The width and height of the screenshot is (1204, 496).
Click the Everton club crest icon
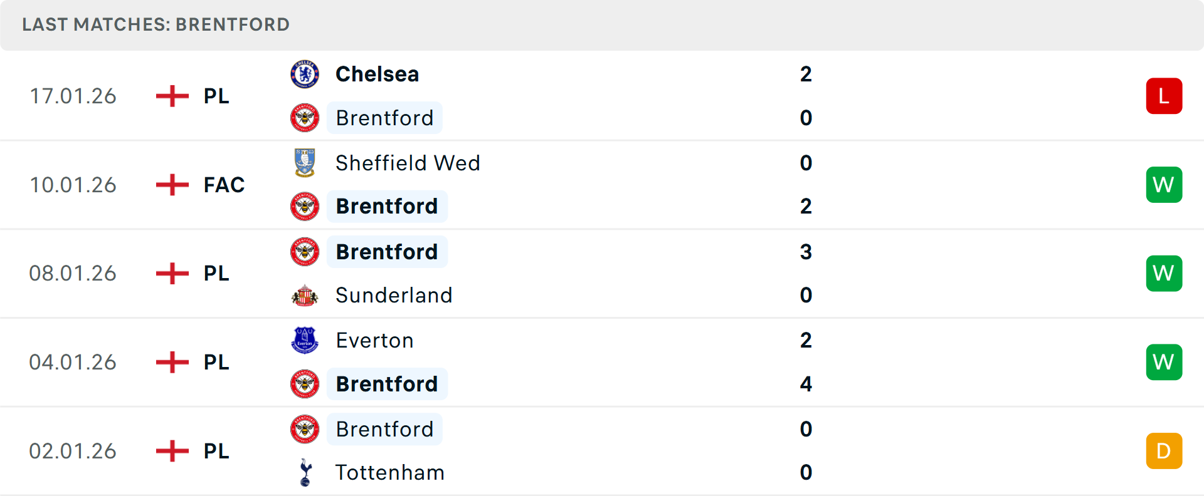point(305,340)
